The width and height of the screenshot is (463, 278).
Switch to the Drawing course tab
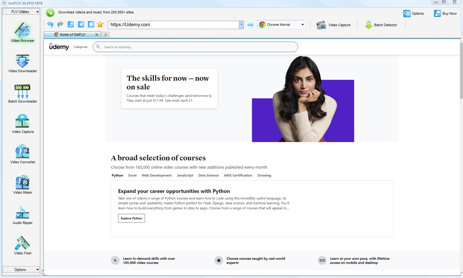coord(264,175)
